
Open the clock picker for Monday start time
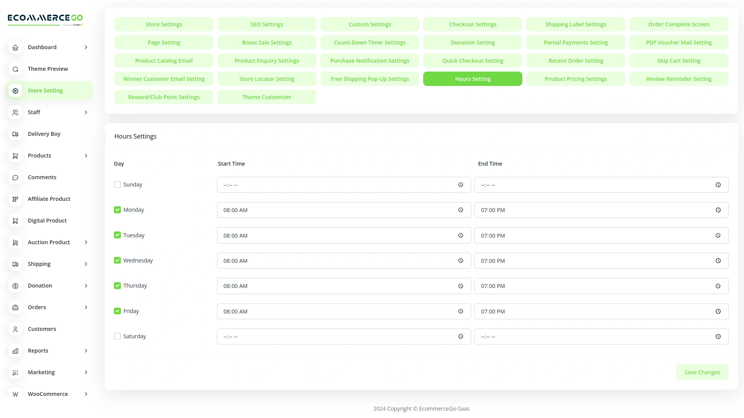coord(461,210)
